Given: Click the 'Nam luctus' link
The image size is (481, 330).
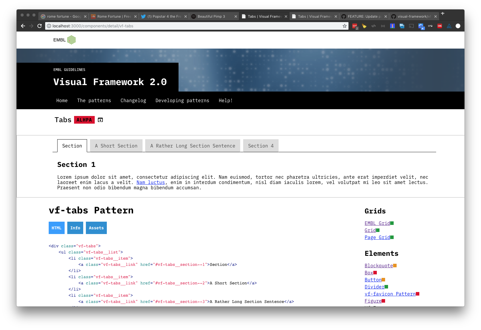Looking at the screenshot, I should [x=150, y=182].
